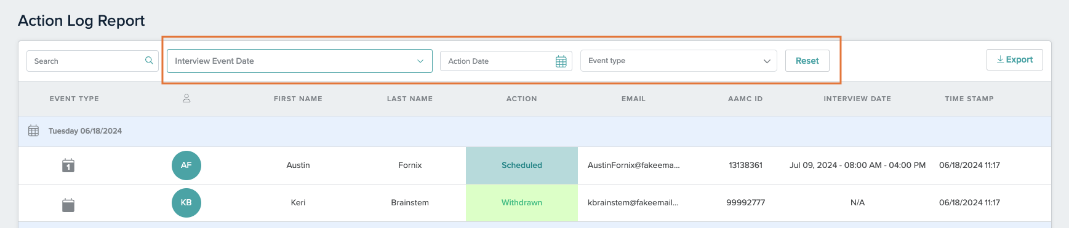Click the AF avatar
The width and height of the screenshot is (1069, 228).
[x=186, y=165]
